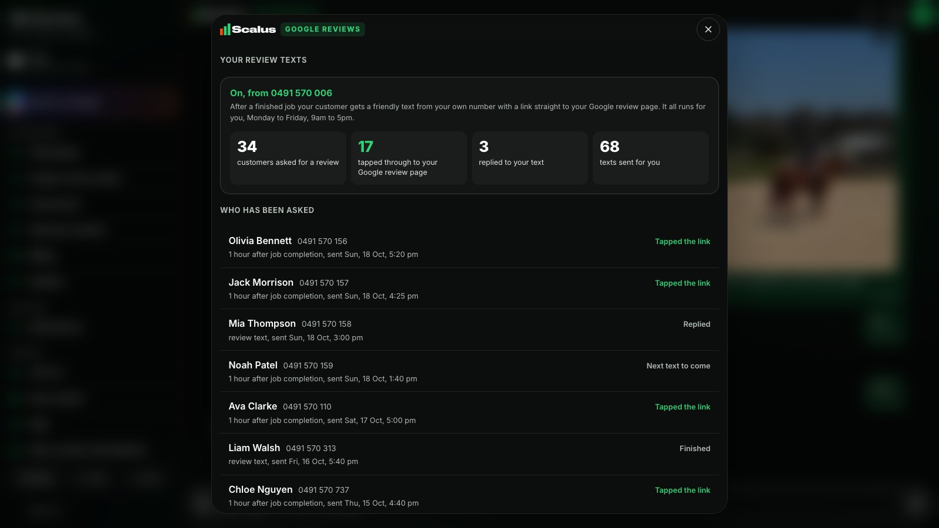This screenshot has width=939, height=528.
Task: Click Chloe Nguyen's Tapped the link status
Action: point(683,490)
